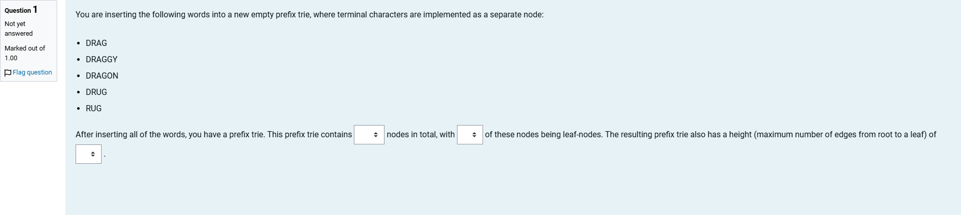Click the 'Not yet answered' status text
Viewport: 961px width, 223px height.
(x=18, y=29)
